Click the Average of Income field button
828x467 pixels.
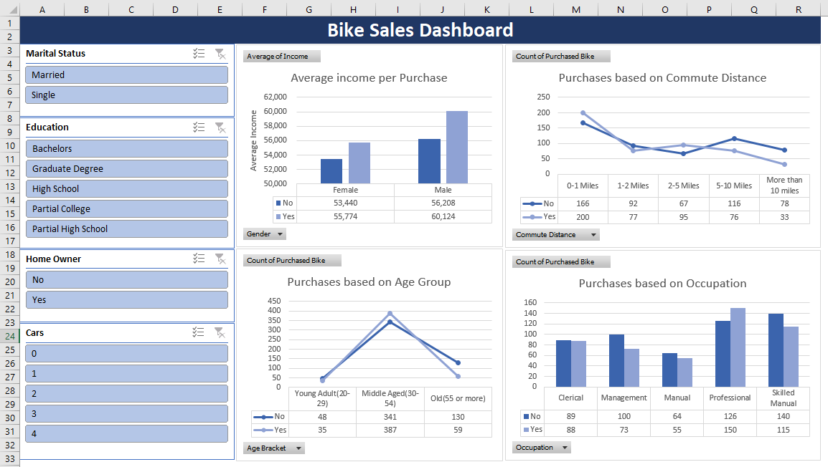pyautogui.click(x=281, y=56)
